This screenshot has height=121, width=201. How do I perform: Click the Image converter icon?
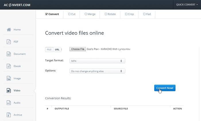coord(9,78)
